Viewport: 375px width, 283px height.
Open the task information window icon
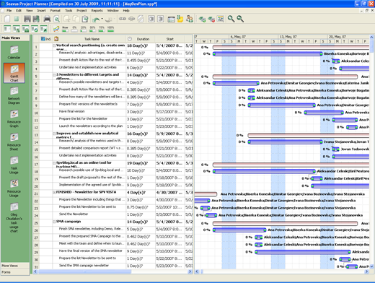click(x=171, y=19)
